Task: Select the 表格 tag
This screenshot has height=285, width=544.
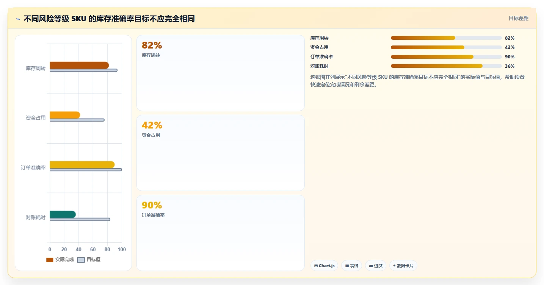Action: pyautogui.click(x=352, y=266)
